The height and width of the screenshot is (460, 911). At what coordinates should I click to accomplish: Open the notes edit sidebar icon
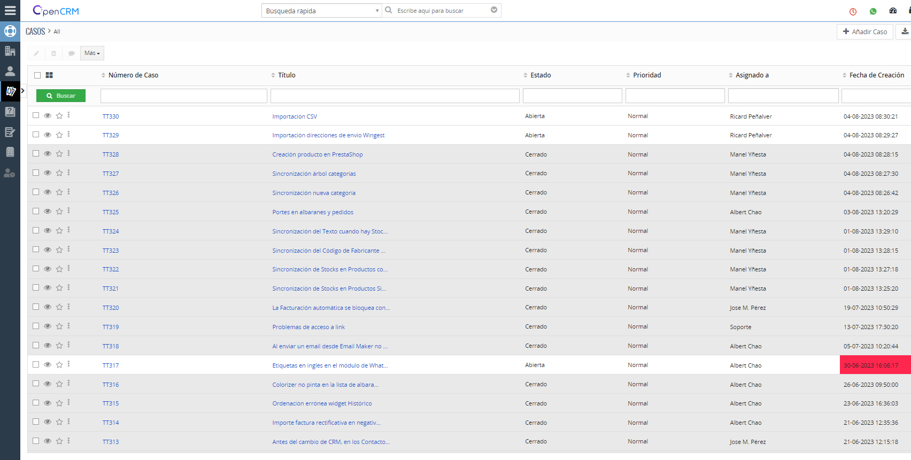(10, 132)
